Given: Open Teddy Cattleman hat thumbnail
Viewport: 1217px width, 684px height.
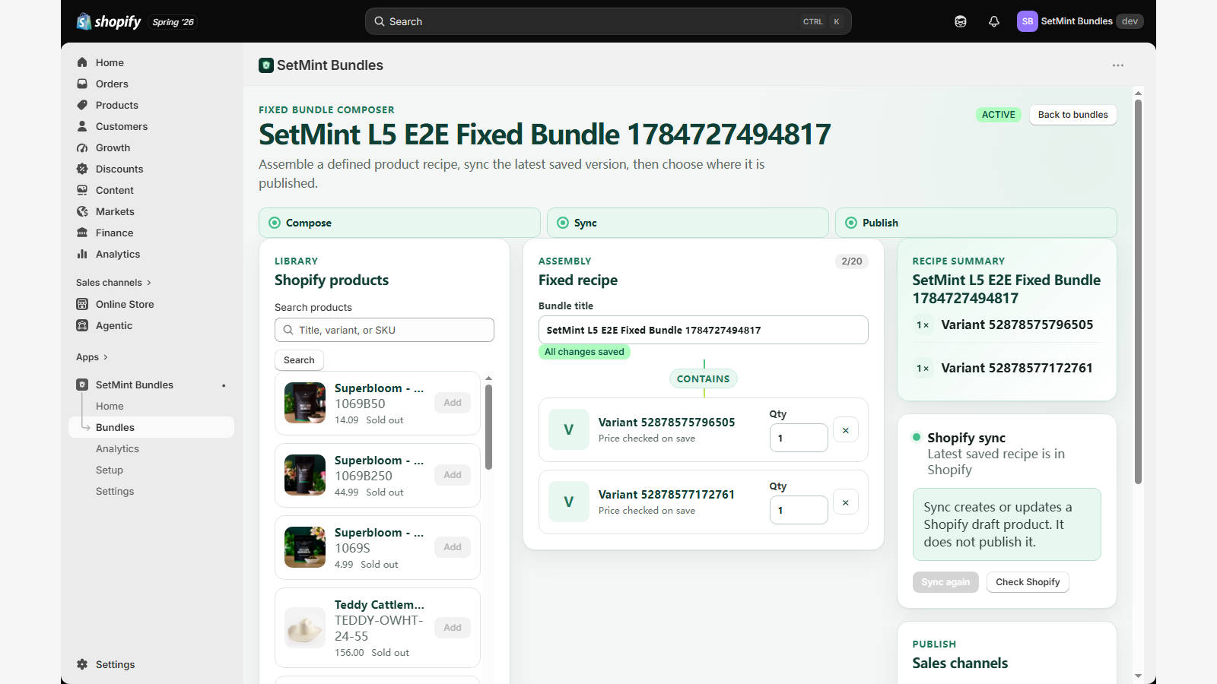Looking at the screenshot, I should [305, 628].
